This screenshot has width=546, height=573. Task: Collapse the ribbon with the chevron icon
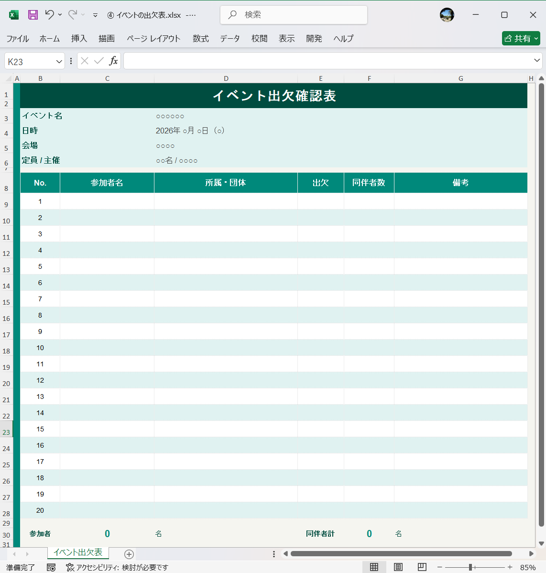[95, 15]
